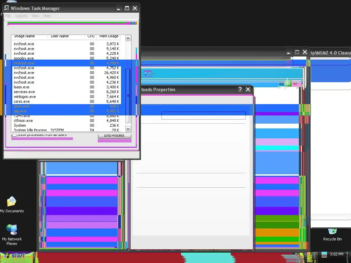Click the process list scroll up arrow
The image size is (351, 263).
pos(128,38)
